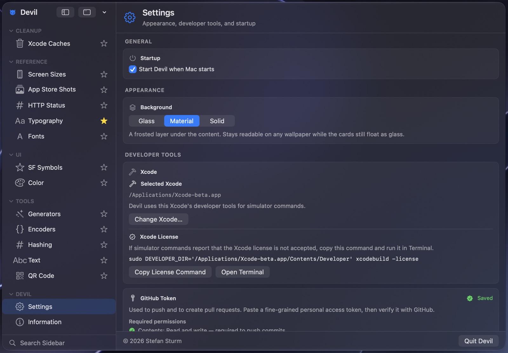Click the Devil app logo icon
This screenshot has height=353, width=508.
pos(13,12)
